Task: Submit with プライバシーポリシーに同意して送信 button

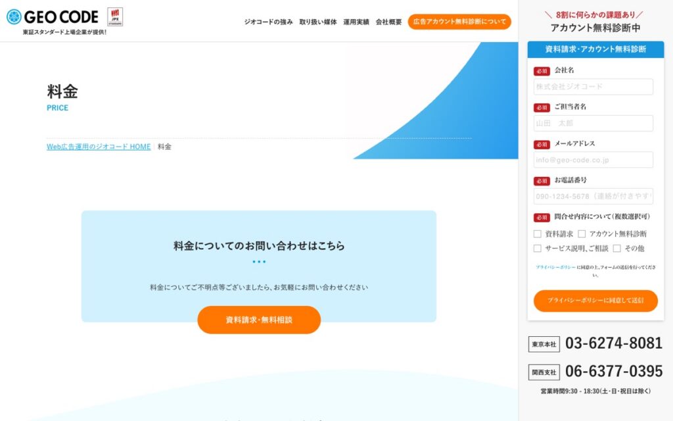Action: click(x=595, y=300)
